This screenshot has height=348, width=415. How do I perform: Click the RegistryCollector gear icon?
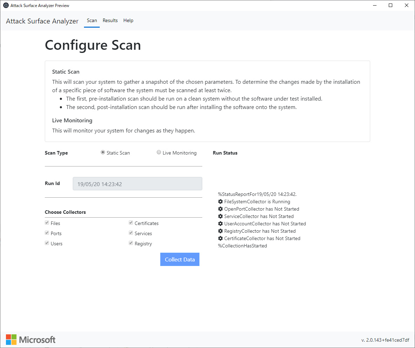(x=220, y=231)
